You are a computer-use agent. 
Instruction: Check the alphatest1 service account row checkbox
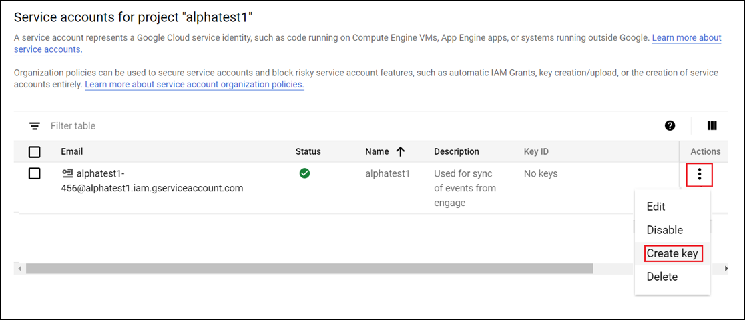click(35, 174)
